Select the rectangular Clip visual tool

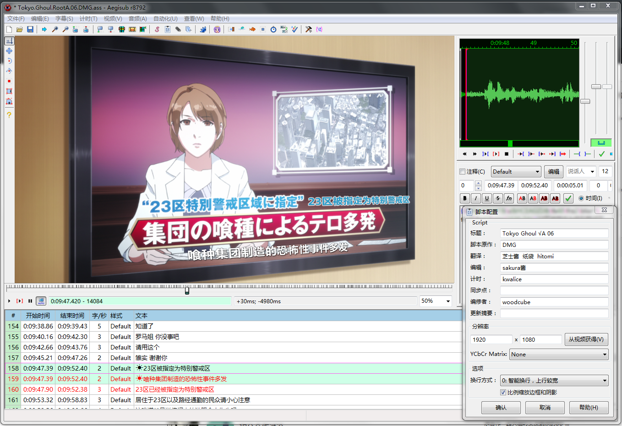9,91
